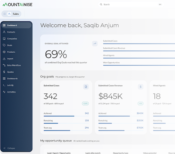Image resolution: width=175 pixels, height=154 pixels.
Task: Focus the Search input field
Action: pyautogui.click(x=131, y=4)
